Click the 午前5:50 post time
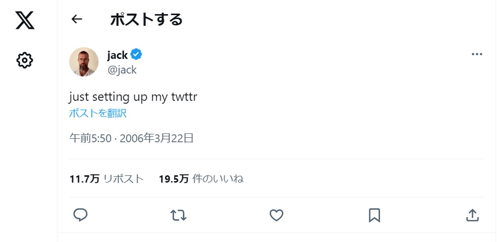This screenshot has width=497, height=242. [x=90, y=138]
